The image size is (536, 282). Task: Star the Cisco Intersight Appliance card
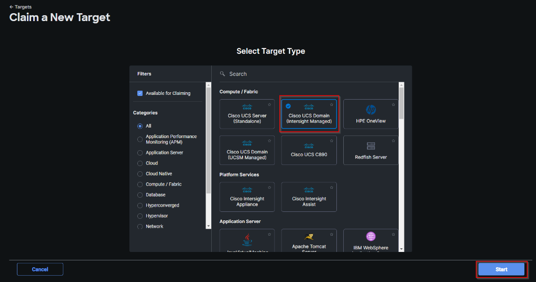point(269,188)
